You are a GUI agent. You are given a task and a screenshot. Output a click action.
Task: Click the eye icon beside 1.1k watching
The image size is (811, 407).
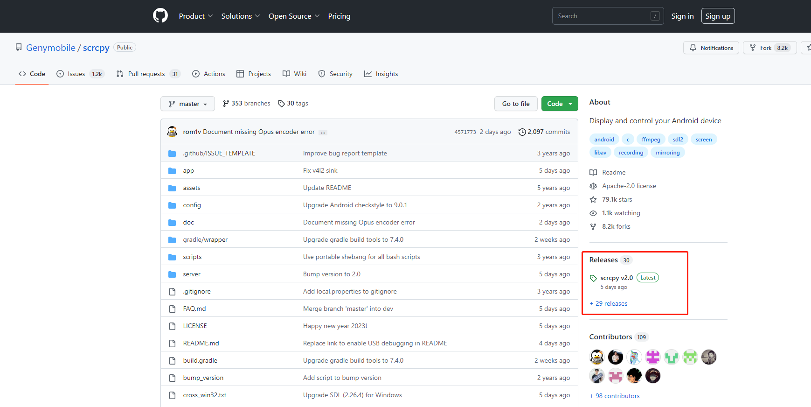593,213
